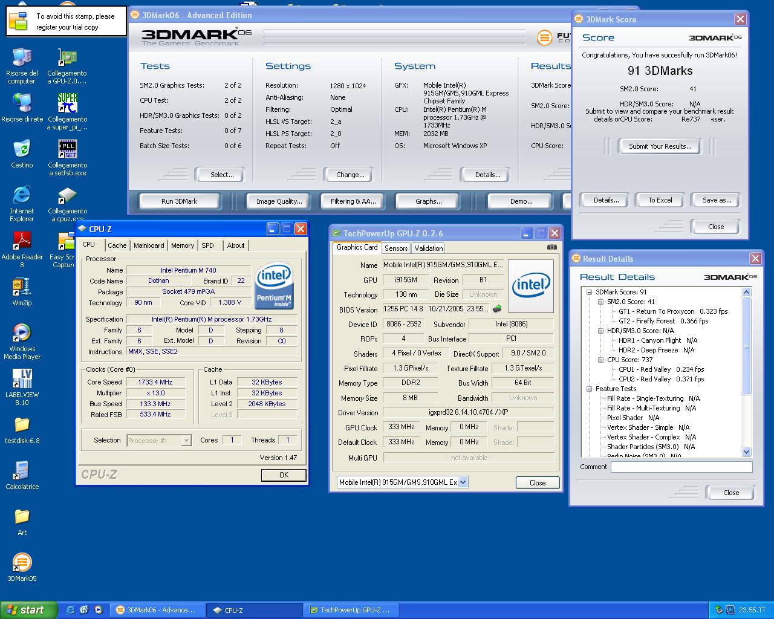This screenshot has width=774, height=619.
Task: Click Intel Pentium M logo in CPU-Z
Action: 275,286
